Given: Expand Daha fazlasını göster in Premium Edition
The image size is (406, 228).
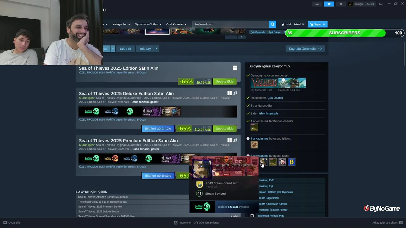Looking at the screenshot, I should point(146,149).
